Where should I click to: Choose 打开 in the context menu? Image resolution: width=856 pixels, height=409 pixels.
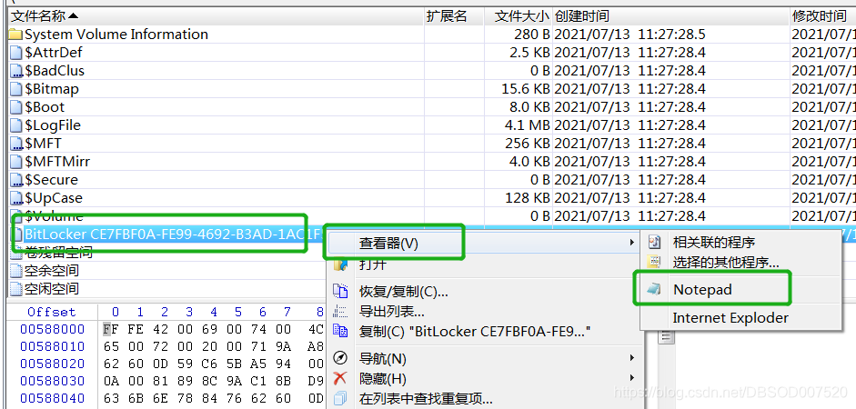[373, 264]
